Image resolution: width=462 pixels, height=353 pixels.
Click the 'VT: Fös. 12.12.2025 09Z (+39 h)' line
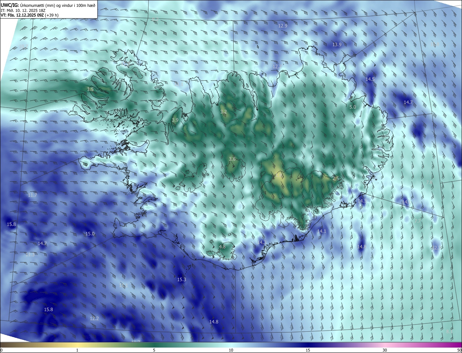click(x=30, y=16)
